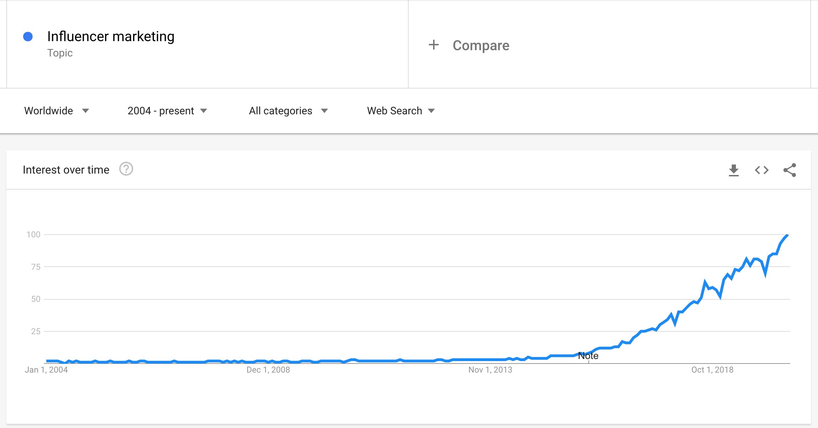The image size is (818, 428).
Task: Download the interest over time data
Action: click(x=734, y=170)
